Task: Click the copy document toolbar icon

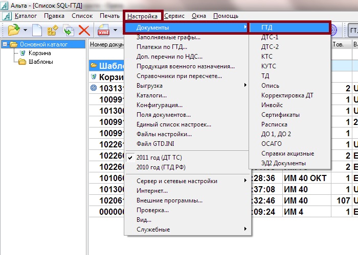Action: 69,31
